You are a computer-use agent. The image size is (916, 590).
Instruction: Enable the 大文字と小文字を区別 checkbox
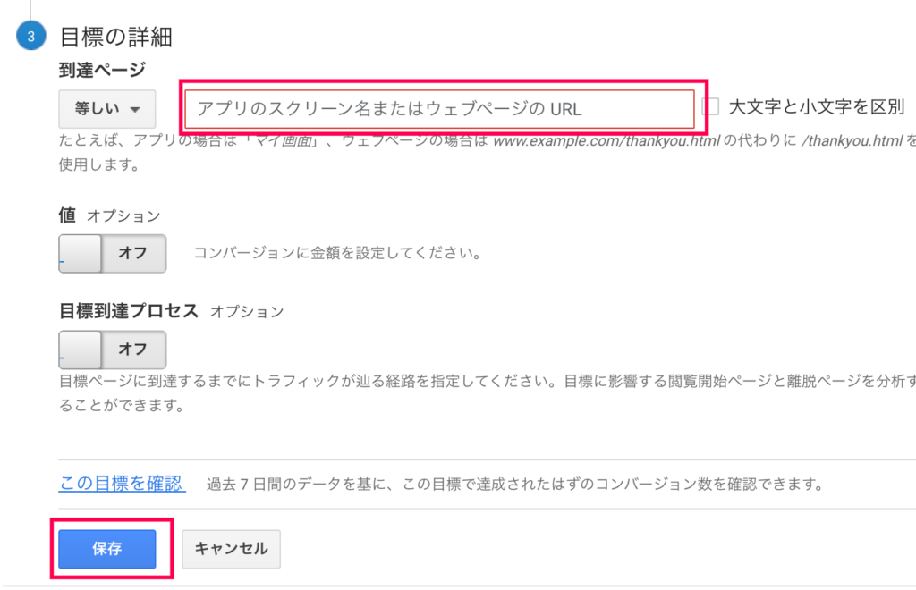(710, 106)
